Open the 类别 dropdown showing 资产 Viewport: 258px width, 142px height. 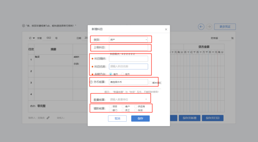click(x=128, y=40)
